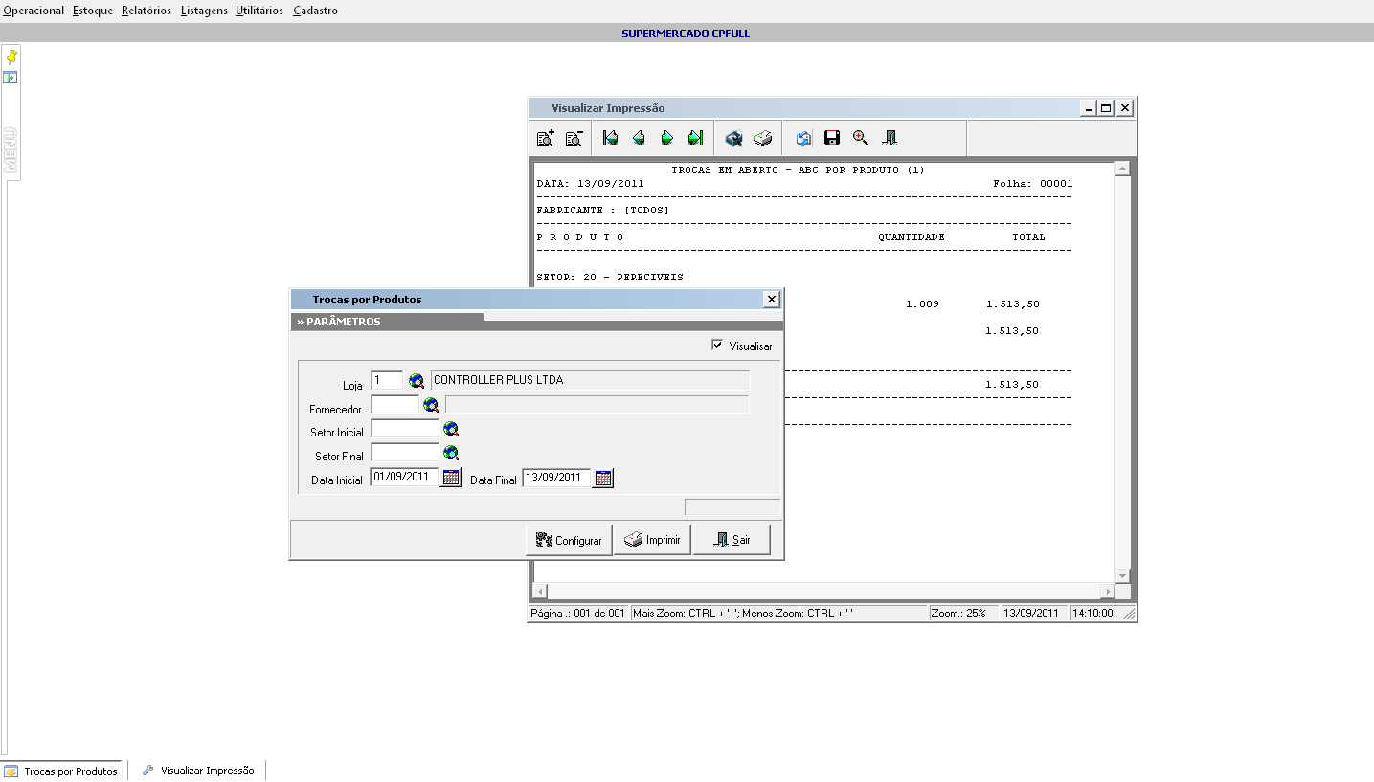This screenshot has height=782, width=1374.
Task: Open the Data Inicial calendar picker
Action: click(451, 478)
